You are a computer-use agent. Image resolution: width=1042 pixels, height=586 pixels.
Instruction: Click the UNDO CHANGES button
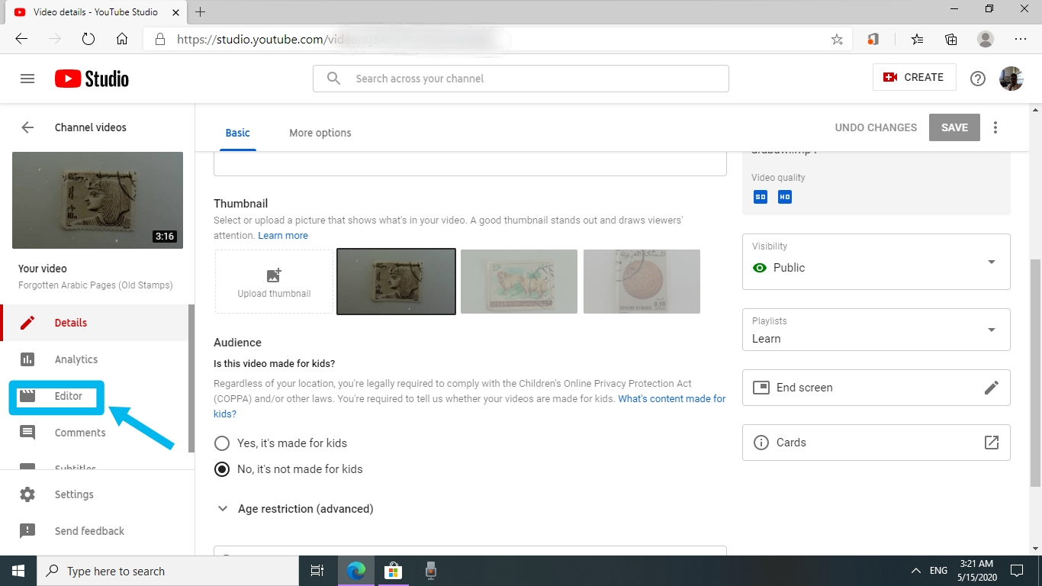point(876,127)
